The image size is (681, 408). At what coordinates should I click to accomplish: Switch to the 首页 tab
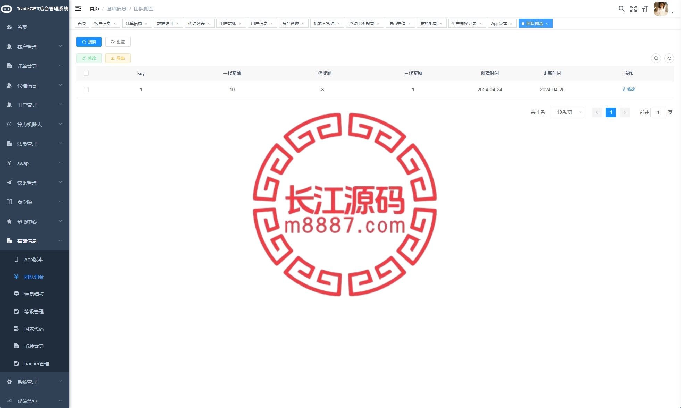pos(82,24)
